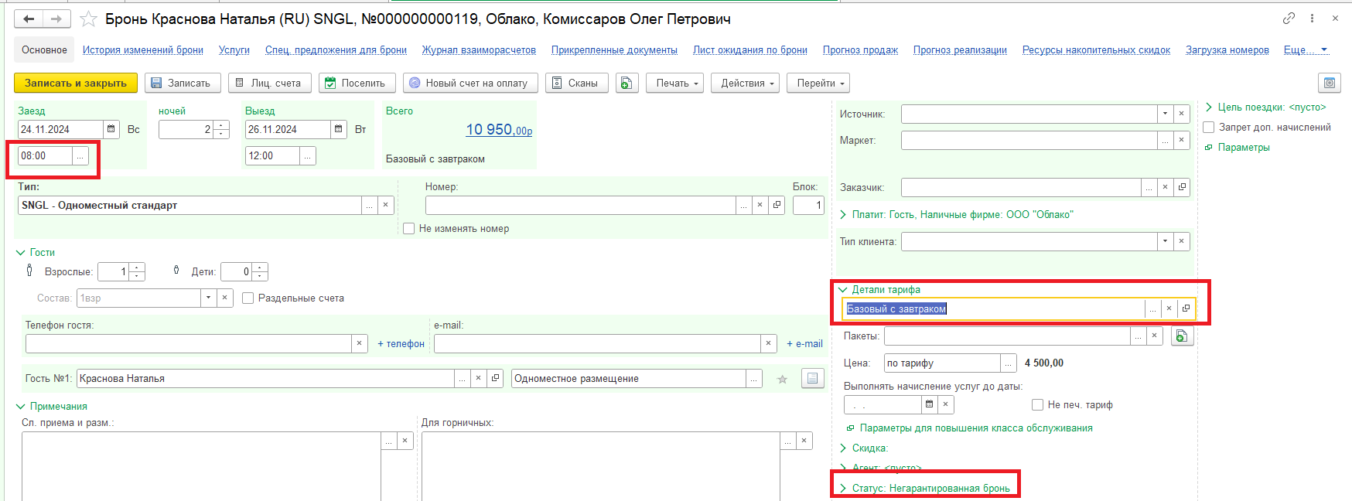The image size is (1352, 501).
Task: Click green document icon beside Пакеты
Action: coord(1182,336)
